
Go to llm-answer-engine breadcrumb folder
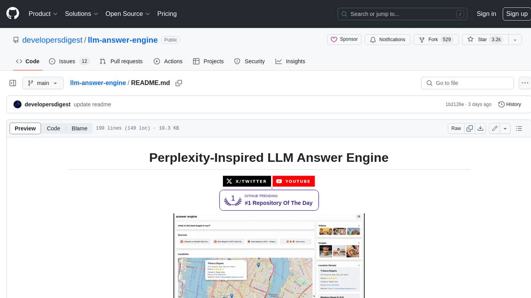(x=98, y=83)
